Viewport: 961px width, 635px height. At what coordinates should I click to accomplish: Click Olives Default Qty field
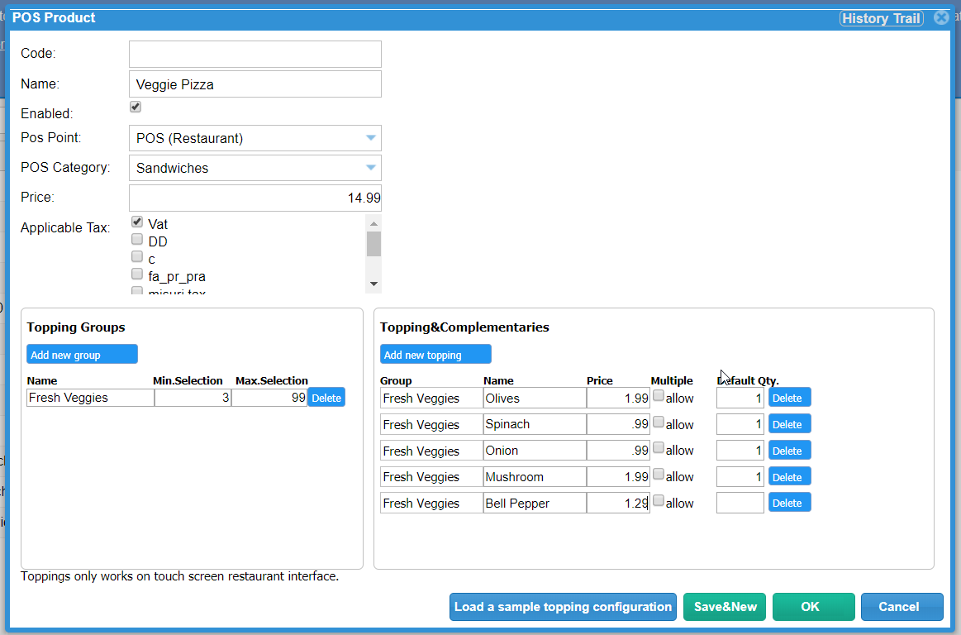740,399
